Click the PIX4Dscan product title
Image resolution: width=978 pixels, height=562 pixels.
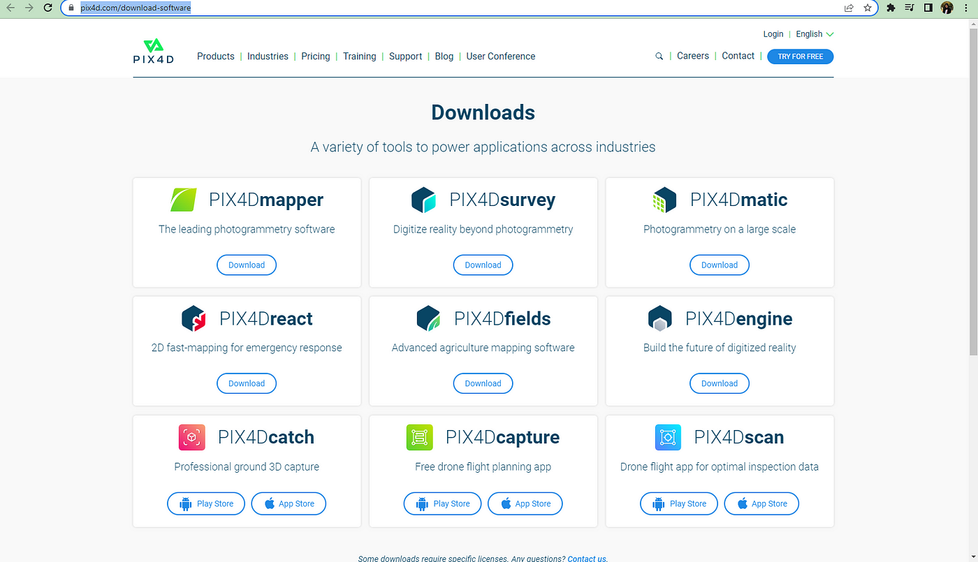[739, 437]
